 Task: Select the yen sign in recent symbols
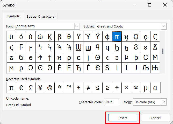tap(40, 88)
